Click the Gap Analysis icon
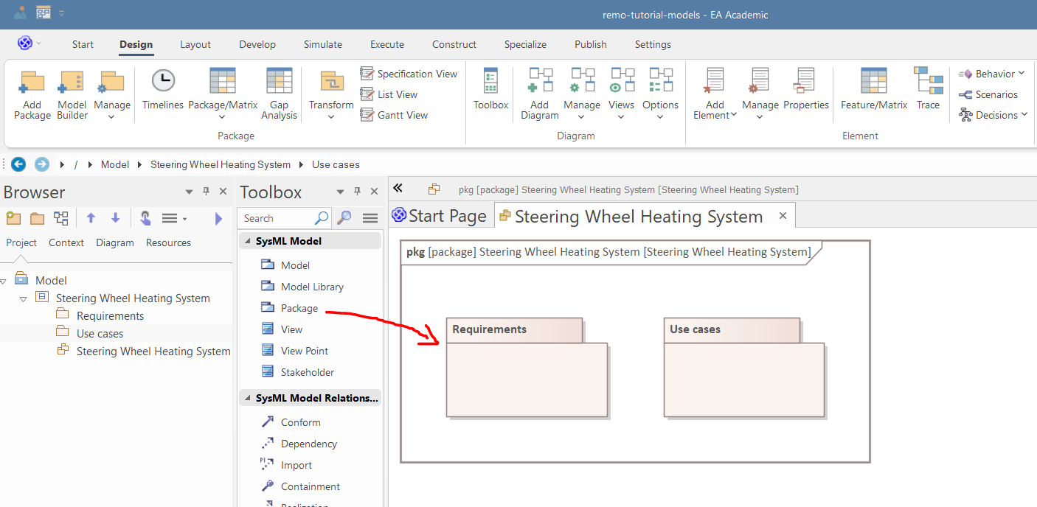This screenshot has height=507, width=1037. pos(279,94)
